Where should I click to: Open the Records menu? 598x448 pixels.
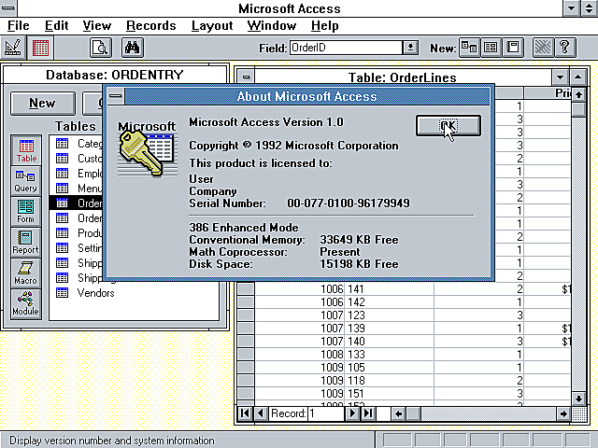tap(151, 26)
